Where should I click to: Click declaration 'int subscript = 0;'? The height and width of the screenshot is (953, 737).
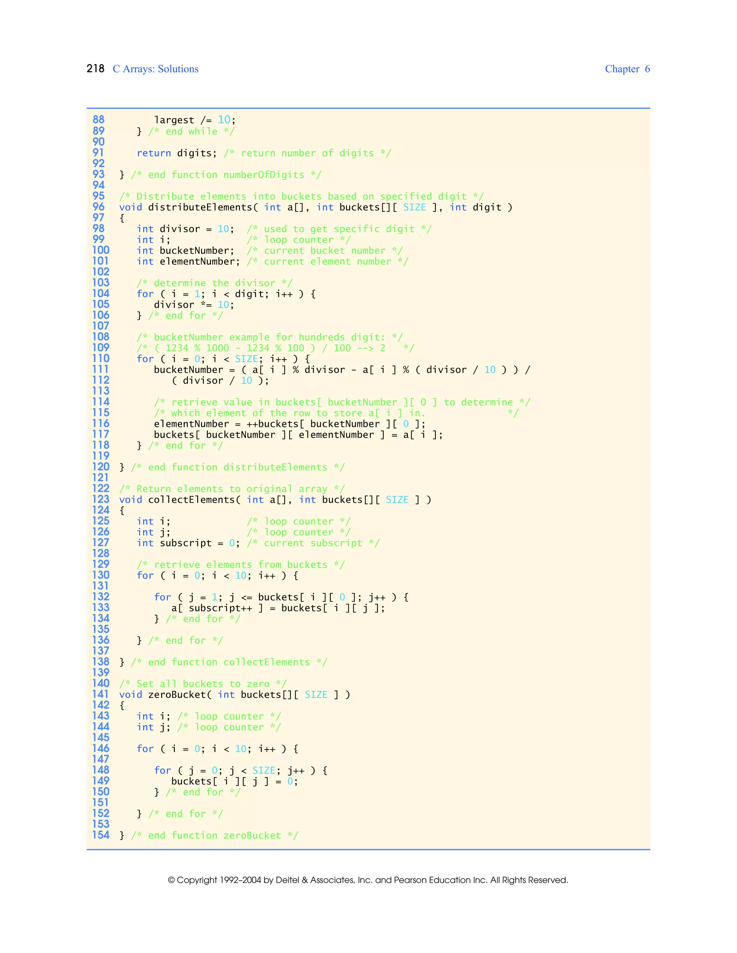pos(188,543)
